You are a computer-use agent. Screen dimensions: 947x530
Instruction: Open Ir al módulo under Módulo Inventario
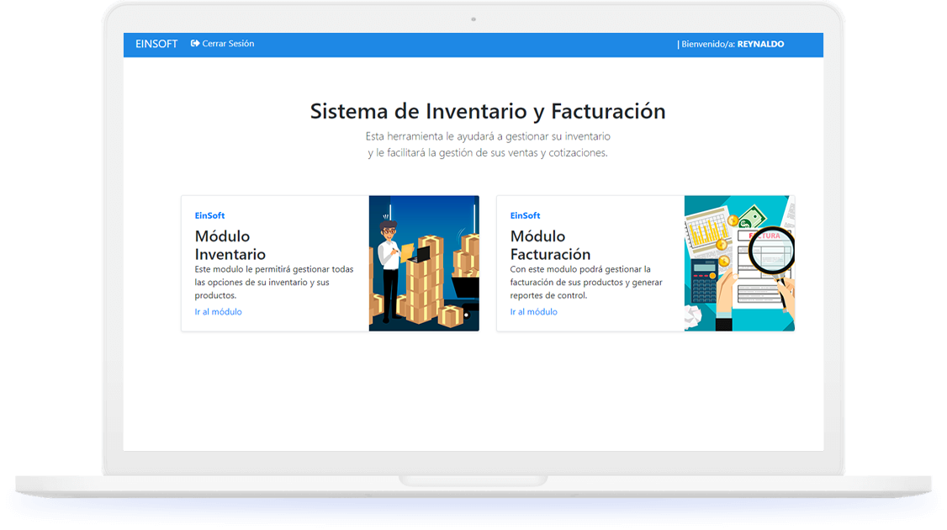[218, 312]
